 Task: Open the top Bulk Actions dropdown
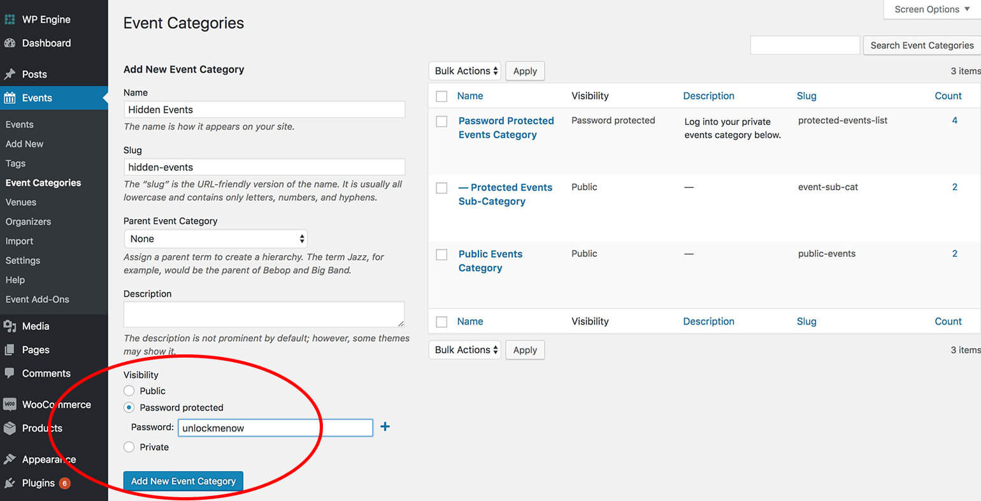pyautogui.click(x=465, y=71)
